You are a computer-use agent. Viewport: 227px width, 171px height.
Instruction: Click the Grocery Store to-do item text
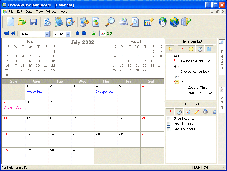(184, 129)
